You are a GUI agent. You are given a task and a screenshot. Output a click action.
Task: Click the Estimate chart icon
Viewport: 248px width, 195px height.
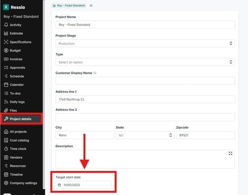pyautogui.click(x=6, y=33)
